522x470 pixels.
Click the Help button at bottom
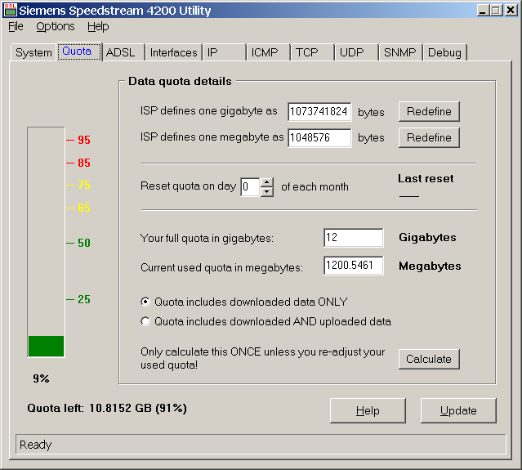coord(368,410)
